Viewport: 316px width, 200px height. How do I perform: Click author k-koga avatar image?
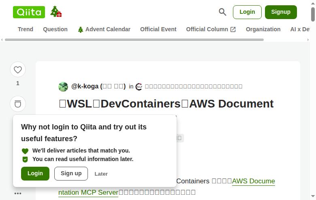(x=63, y=86)
